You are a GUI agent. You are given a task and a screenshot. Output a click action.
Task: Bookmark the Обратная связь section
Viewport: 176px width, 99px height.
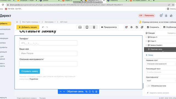click(90, 92)
